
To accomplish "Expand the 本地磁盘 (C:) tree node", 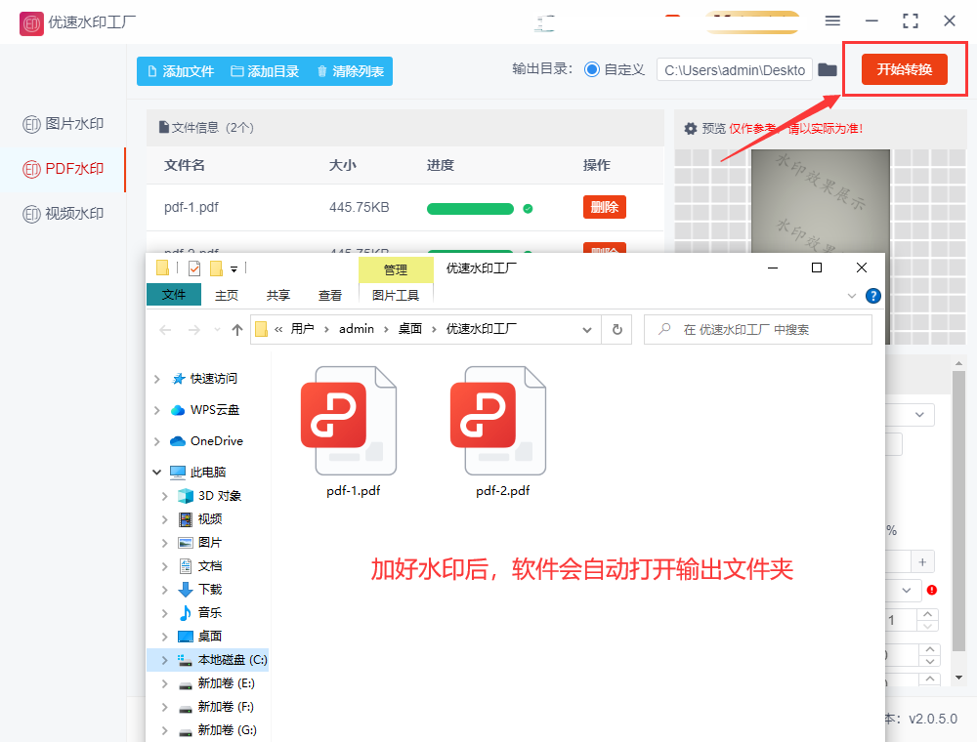I will pos(164,659).
